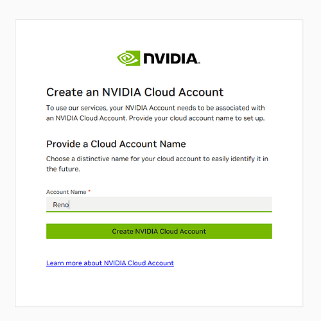The width and height of the screenshot is (321, 321).
Task: Click the 'Provide a Cloud Account Name' subheading
Action: (x=116, y=144)
